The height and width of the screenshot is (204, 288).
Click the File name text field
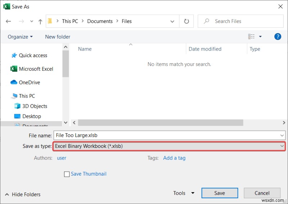pyautogui.click(x=166, y=135)
